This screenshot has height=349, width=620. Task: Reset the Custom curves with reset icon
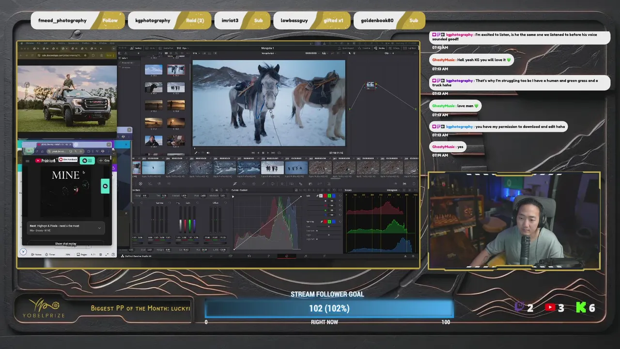pos(335,190)
